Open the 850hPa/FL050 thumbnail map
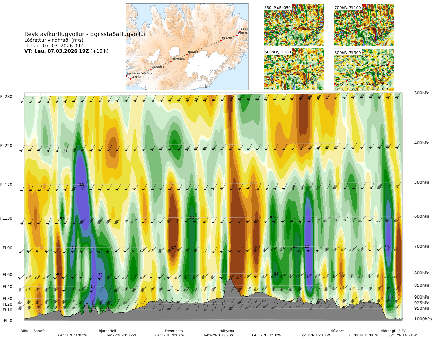 294,25
